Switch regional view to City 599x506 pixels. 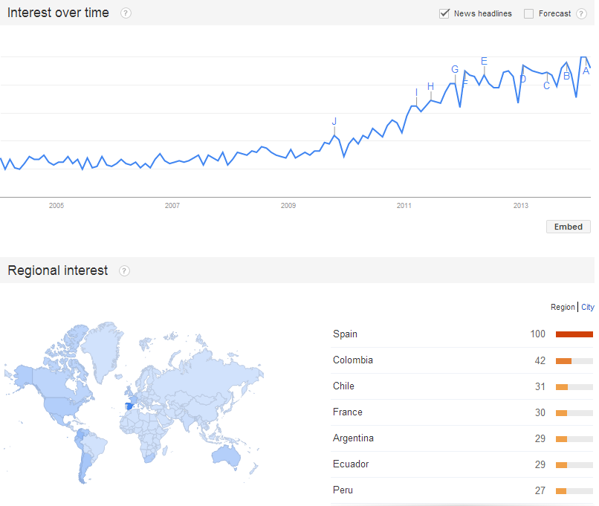pyautogui.click(x=587, y=307)
